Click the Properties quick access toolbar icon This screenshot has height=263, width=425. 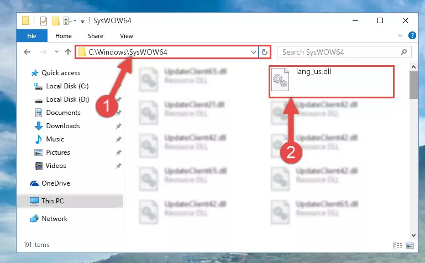(44, 20)
